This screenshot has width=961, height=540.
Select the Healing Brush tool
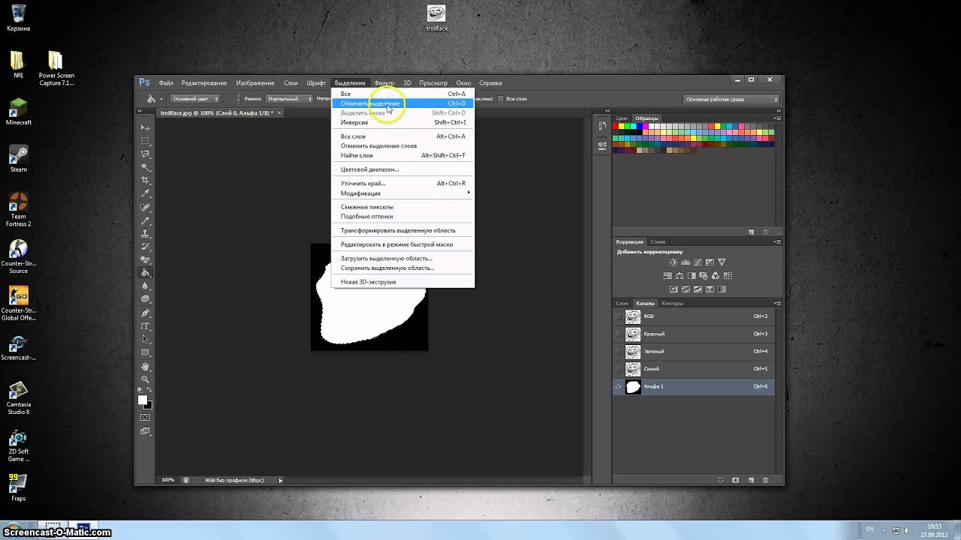(145, 206)
